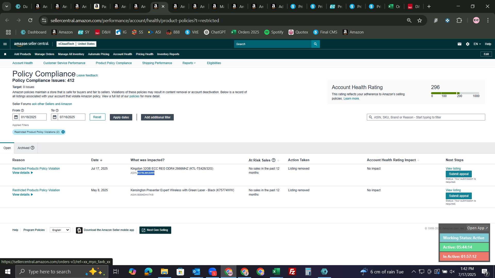This screenshot has height=278, width=495.
Task: Open Shipping Performance page
Action: [157, 63]
